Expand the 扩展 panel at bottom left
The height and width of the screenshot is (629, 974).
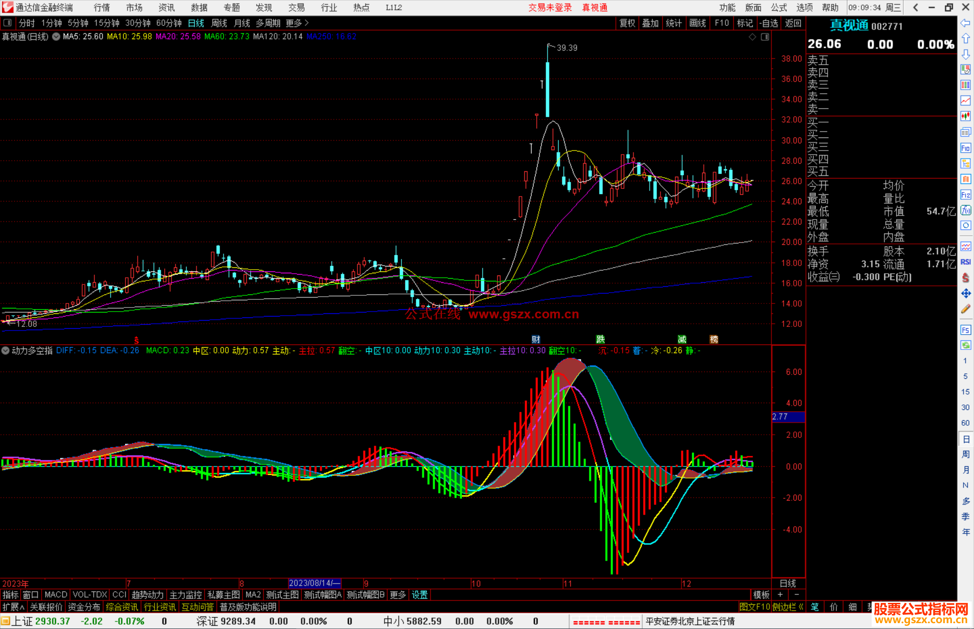[14, 607]
